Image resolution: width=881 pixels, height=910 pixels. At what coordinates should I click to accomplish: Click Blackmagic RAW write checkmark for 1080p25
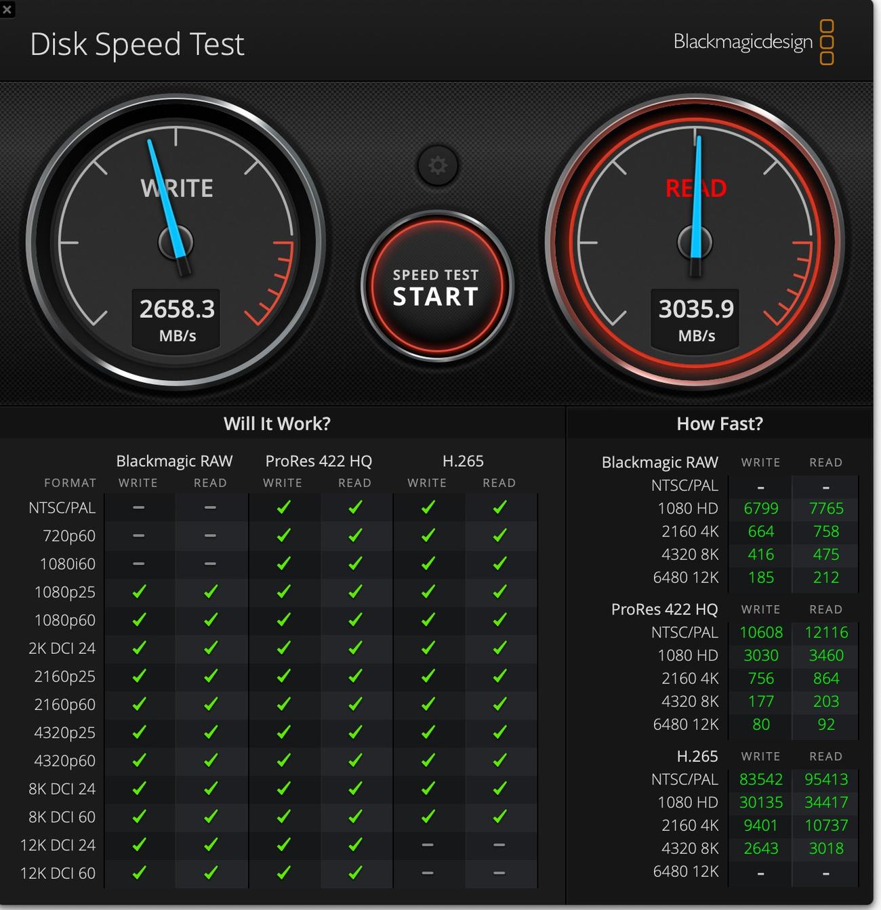click(x=139, y=592)
